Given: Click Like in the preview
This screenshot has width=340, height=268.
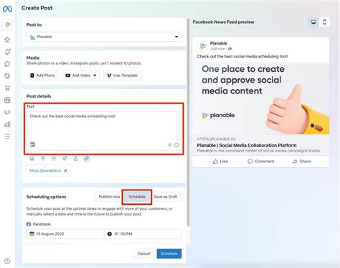Looking at the screenshot, I should [x=220, y=162].
